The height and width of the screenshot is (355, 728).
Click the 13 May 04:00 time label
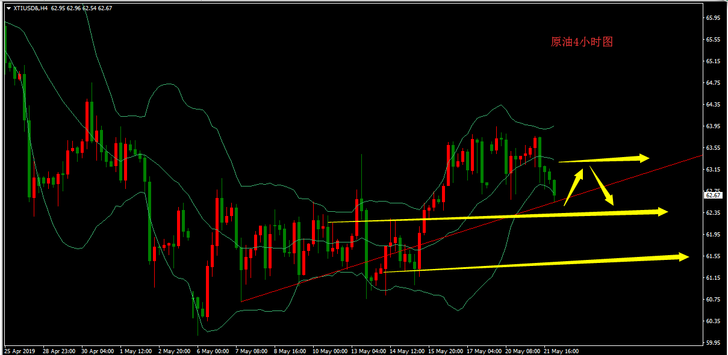[x=369, y=351]
